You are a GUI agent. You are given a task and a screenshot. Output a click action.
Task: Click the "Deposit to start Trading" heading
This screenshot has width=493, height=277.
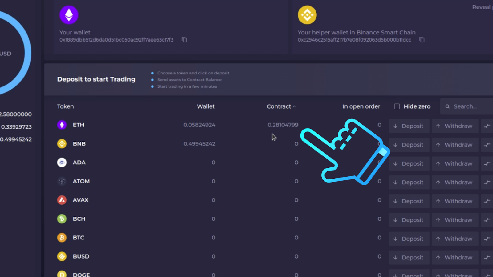tap(96, 79)
